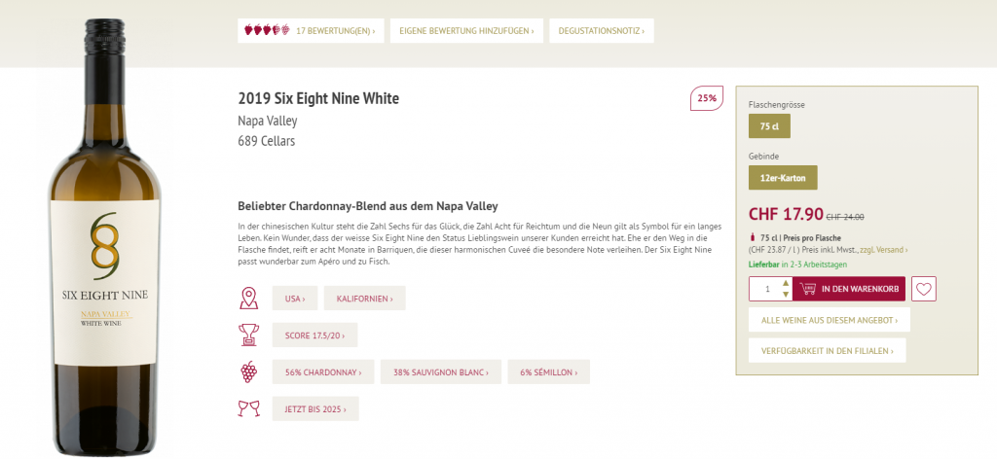Click the quantity input field
This screenshot has height=459, width=997.
[766, 289]
